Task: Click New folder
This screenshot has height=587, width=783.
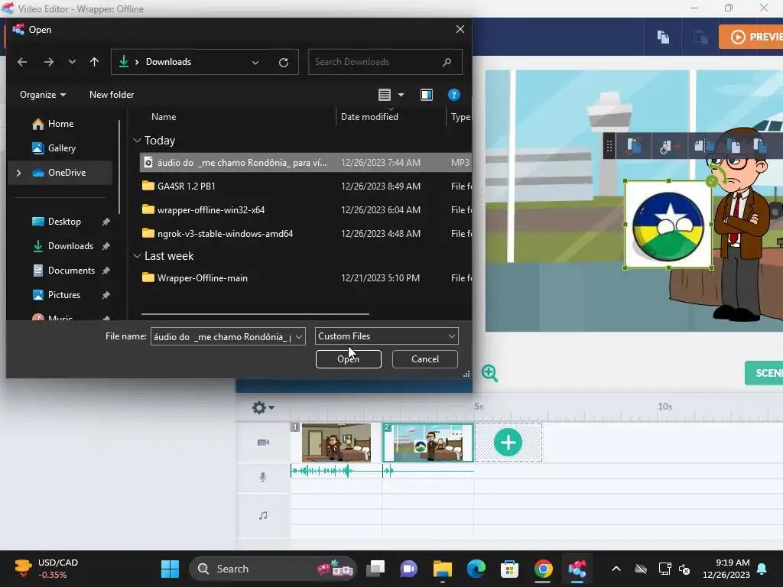Action: (112, 95)
